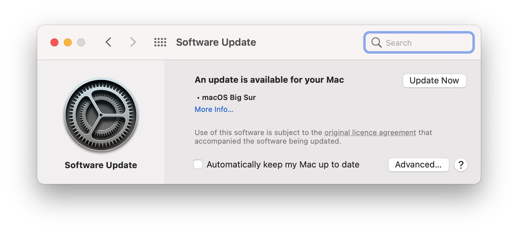Click the magnifying glass search icon
Image resolution: width=518 pixels, height=233 pixels.
tap(376, 43)
